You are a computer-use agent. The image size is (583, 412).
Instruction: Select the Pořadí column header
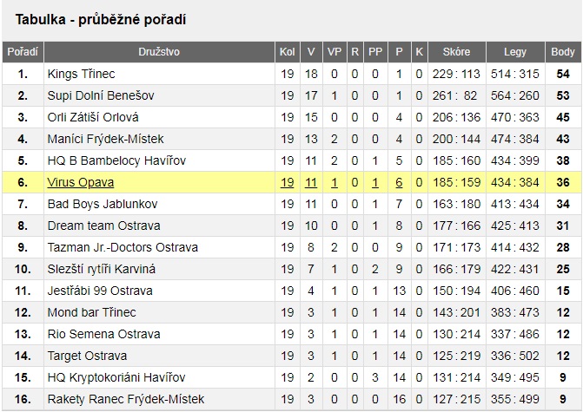23,52
